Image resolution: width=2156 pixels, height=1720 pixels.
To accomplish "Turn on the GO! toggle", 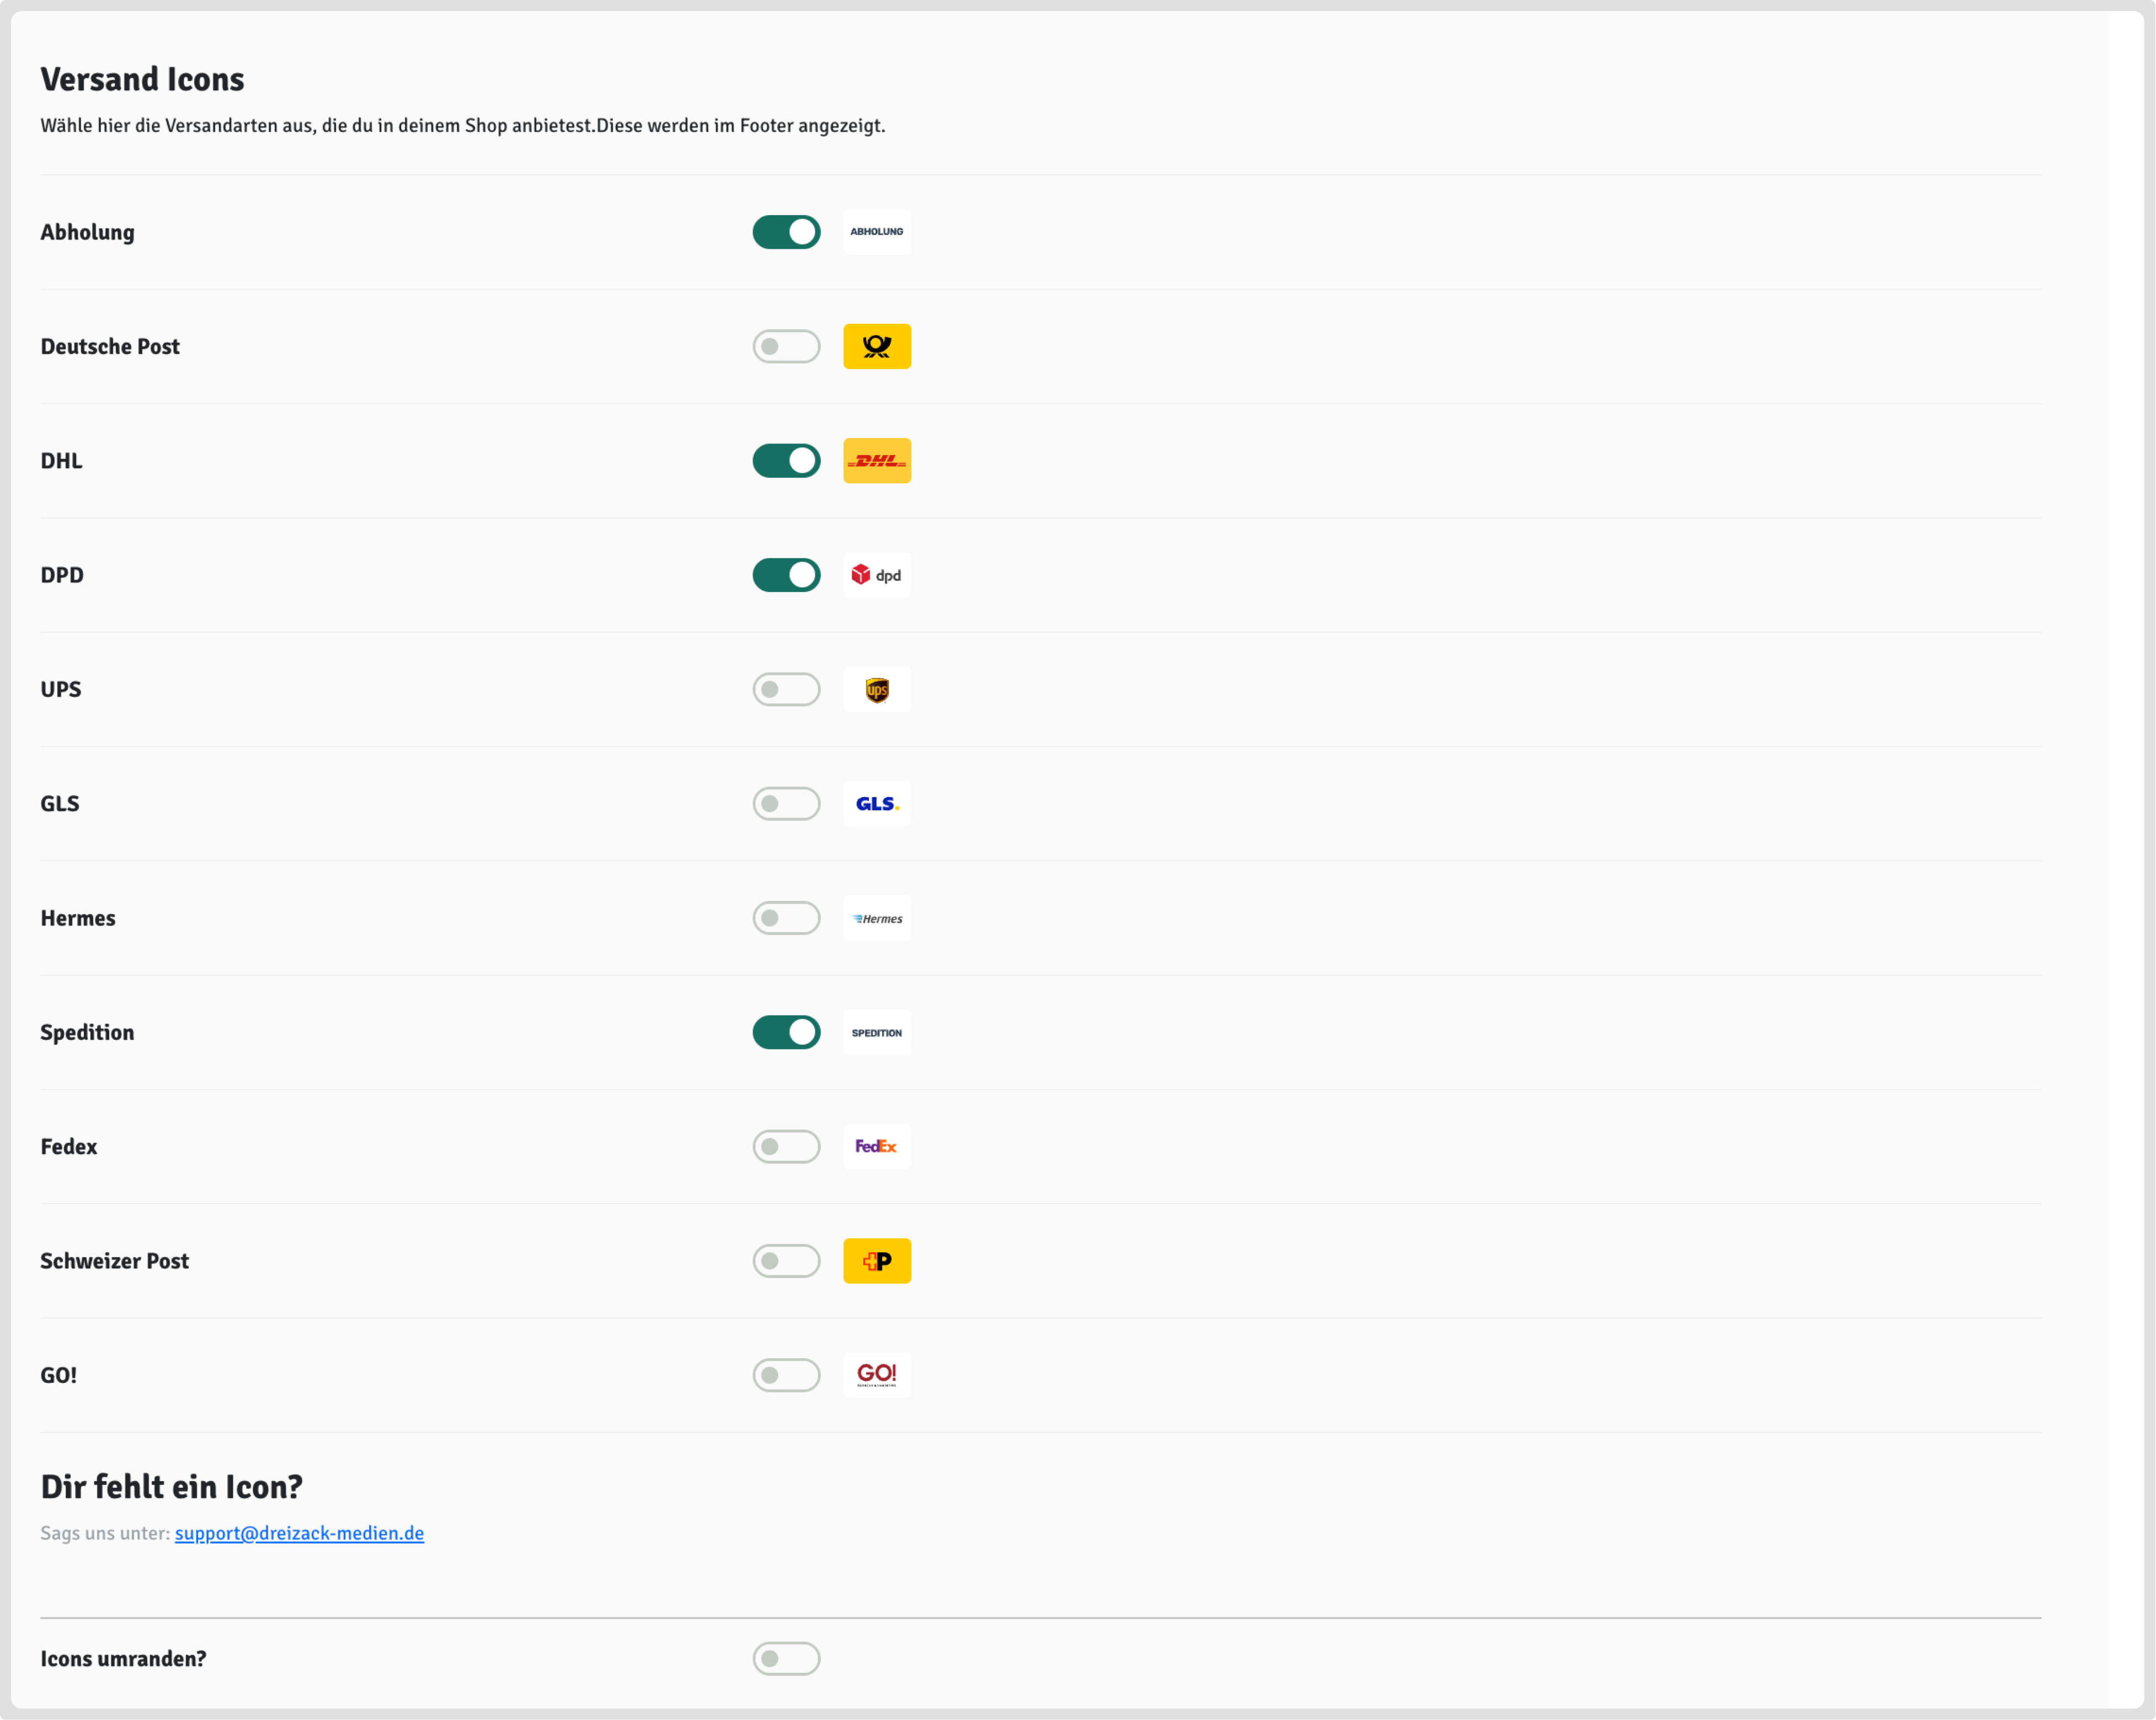I will 786,1375.
